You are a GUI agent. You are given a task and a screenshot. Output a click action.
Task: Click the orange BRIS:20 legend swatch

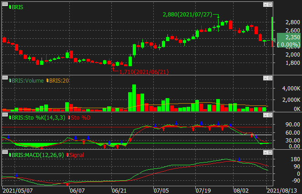tap(47, 80)
